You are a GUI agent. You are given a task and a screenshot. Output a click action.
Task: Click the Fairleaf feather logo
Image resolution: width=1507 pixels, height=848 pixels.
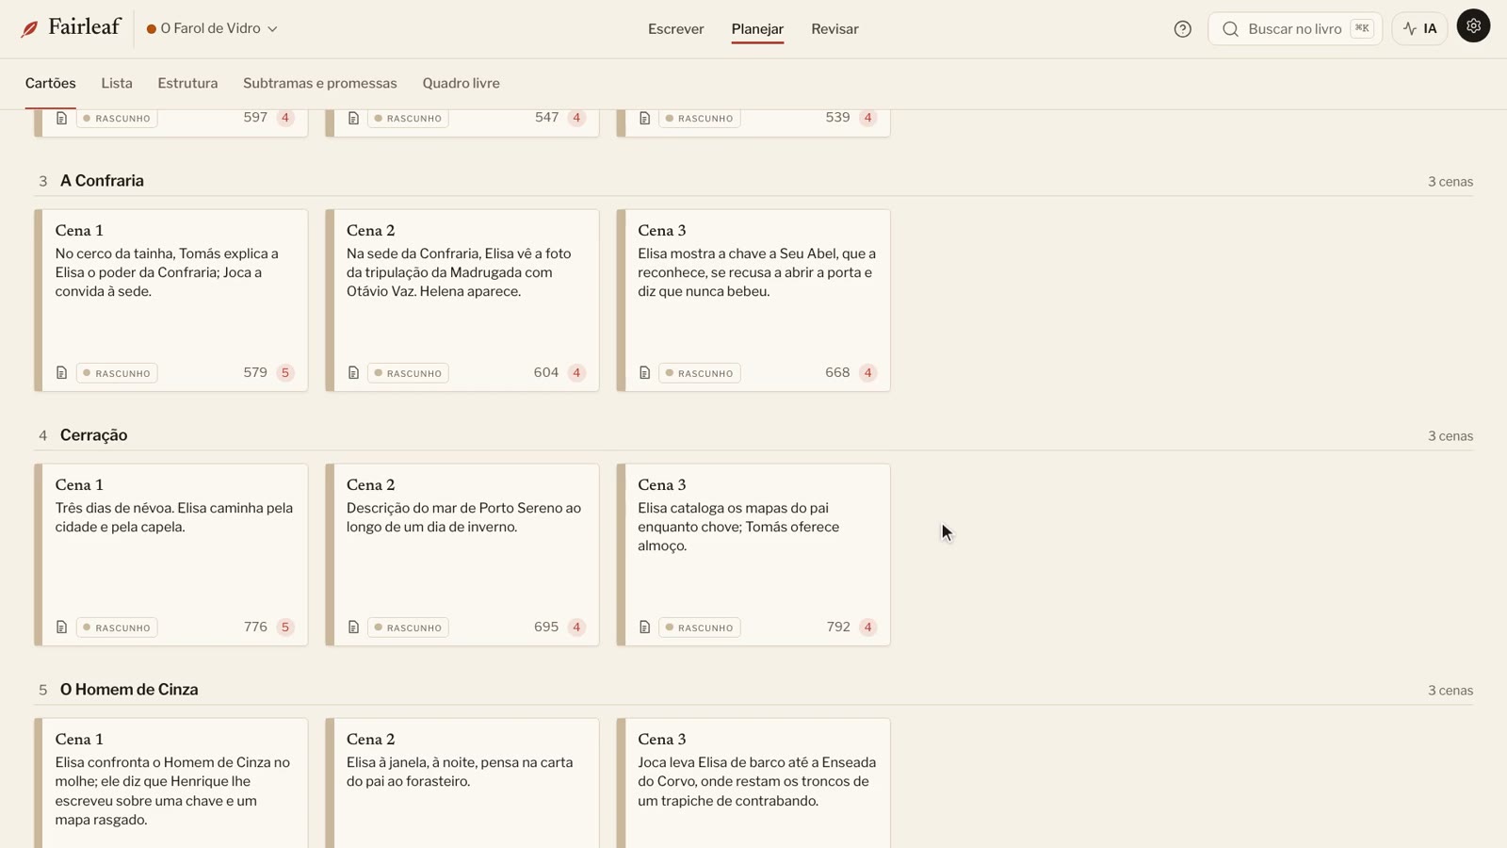(29, 29)
